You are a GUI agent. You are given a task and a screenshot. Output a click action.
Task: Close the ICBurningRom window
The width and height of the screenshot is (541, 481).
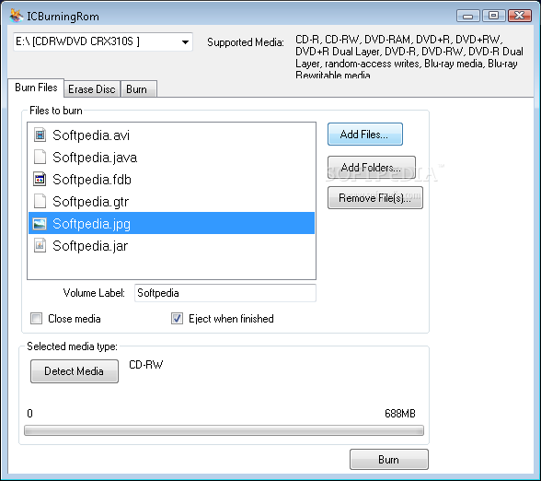pyautogui.click(x=520, y=16)
